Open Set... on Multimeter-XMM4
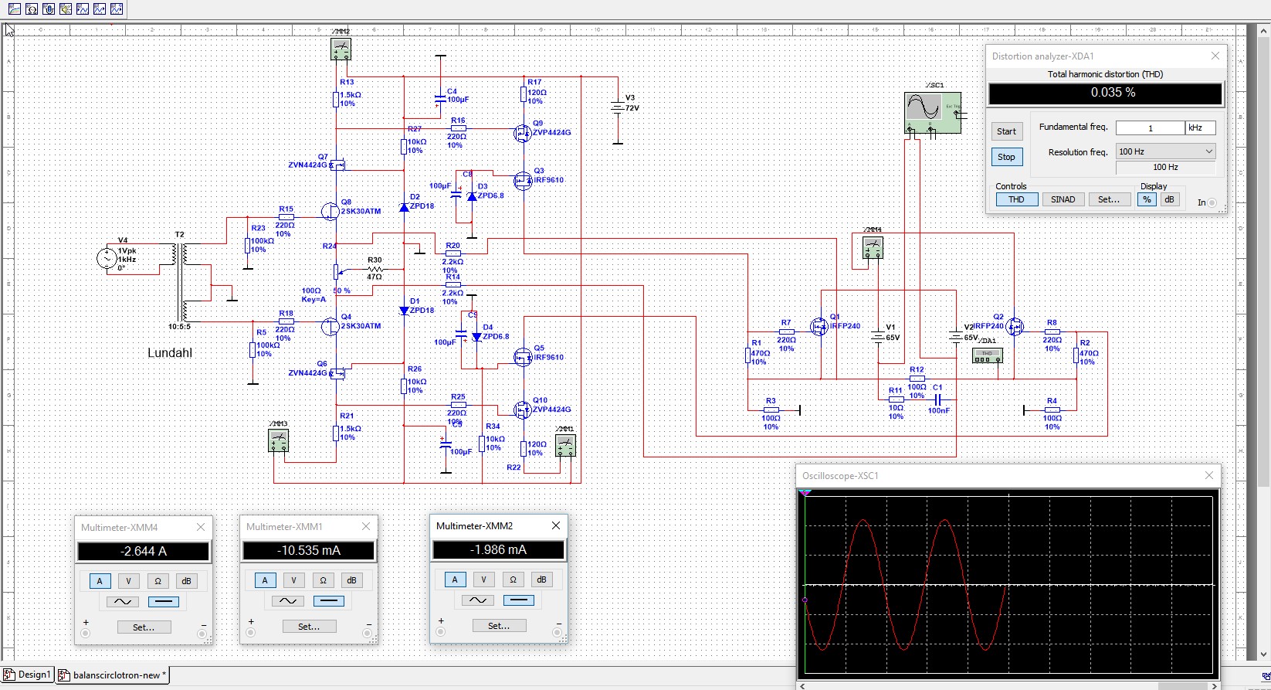The image size is (1271, 690). tap(144, 627)
